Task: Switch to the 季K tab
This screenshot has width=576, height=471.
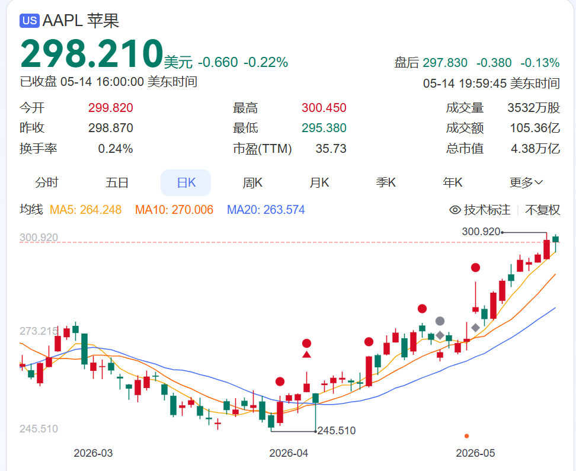Action: [x=386, y=182]
